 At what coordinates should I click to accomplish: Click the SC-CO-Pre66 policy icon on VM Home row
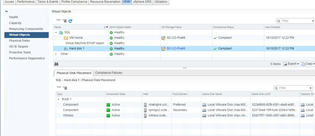click(164, 38)
